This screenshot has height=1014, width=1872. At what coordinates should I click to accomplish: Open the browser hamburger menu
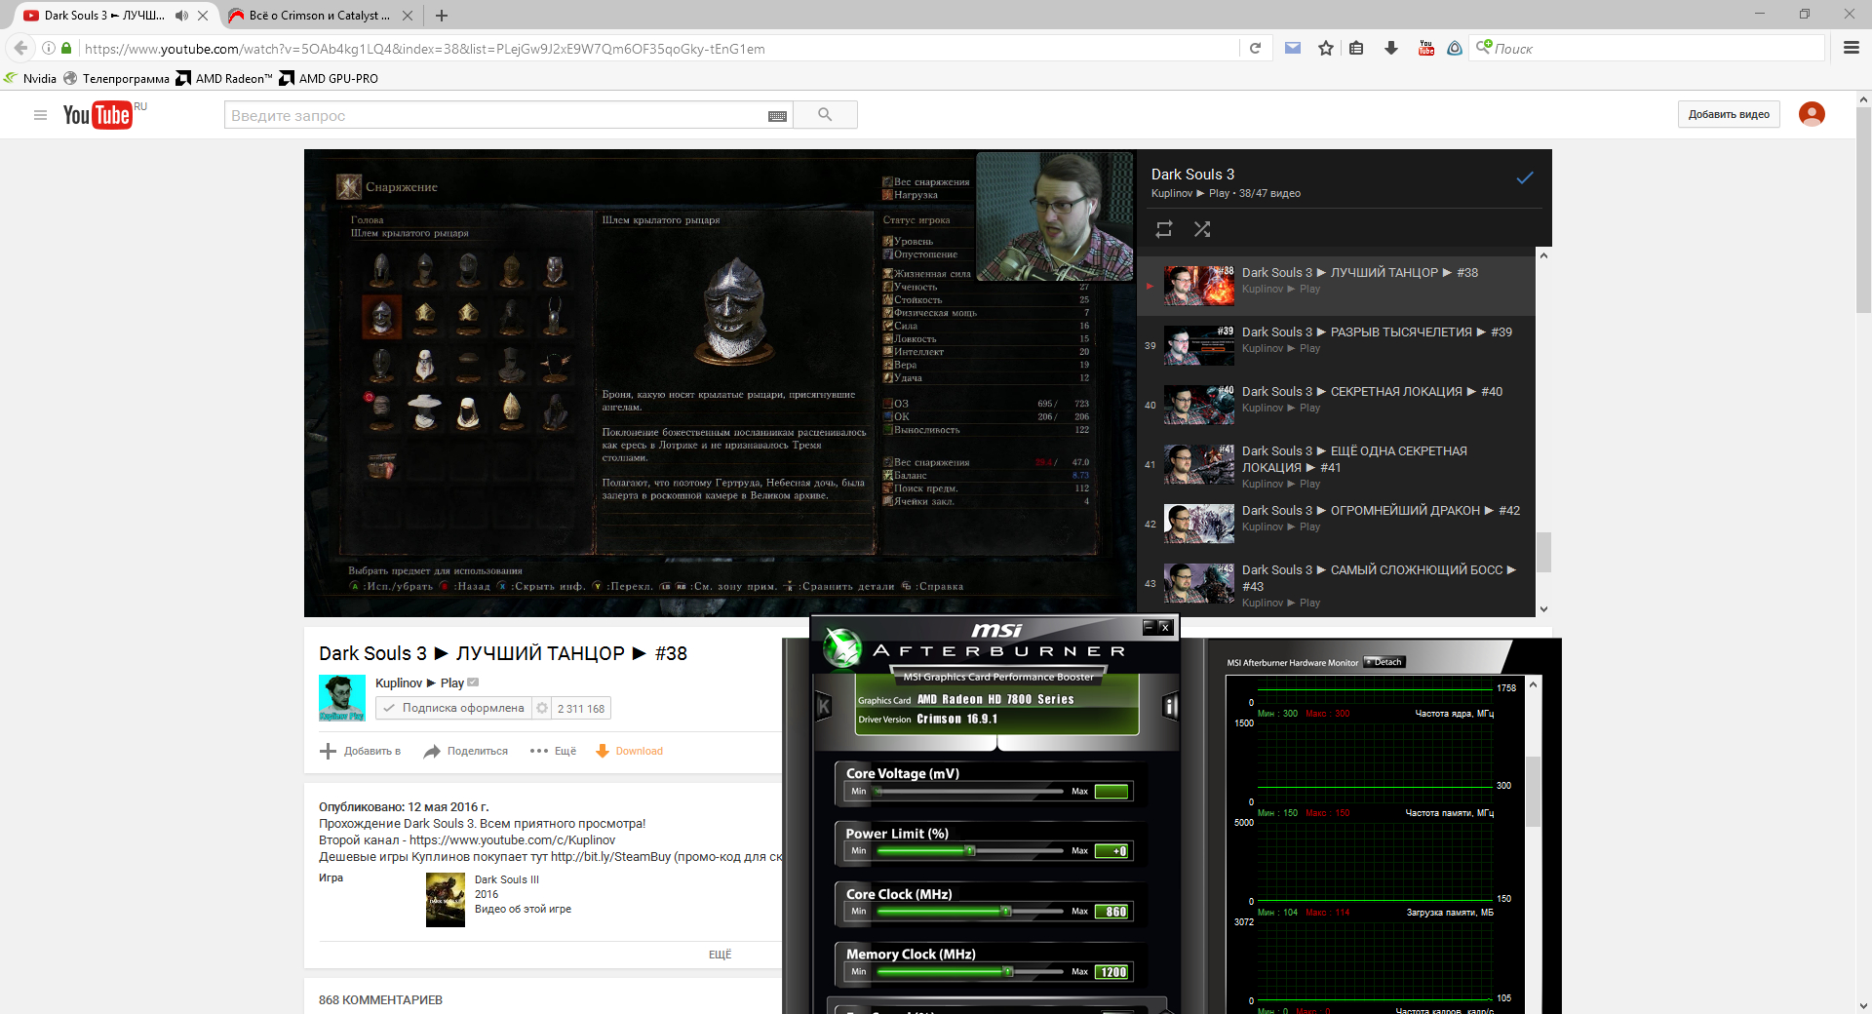1851,48
